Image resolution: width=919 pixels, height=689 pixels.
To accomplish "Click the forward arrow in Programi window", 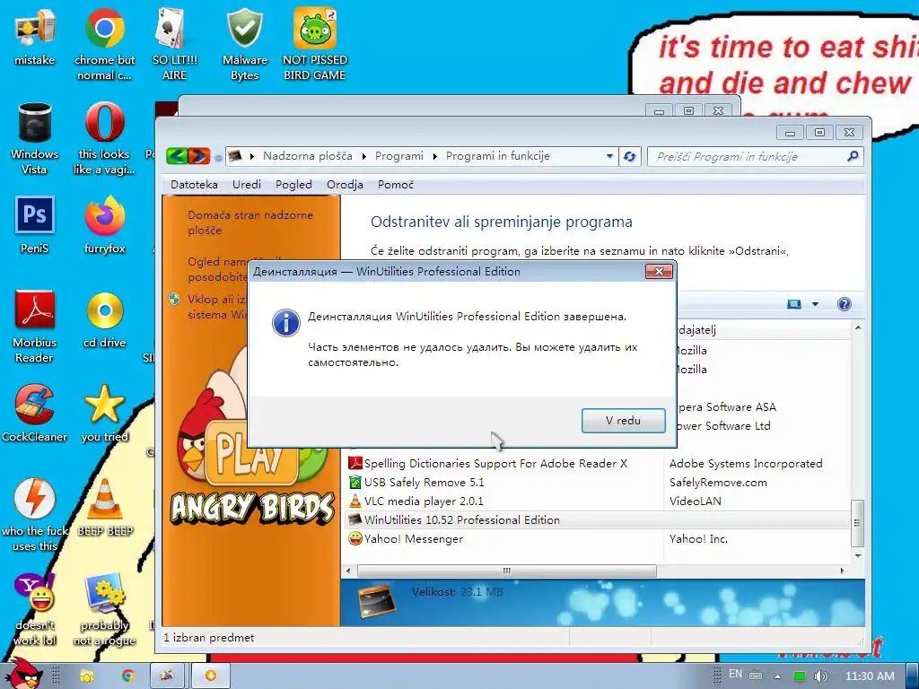I will [x=198, y=156].
